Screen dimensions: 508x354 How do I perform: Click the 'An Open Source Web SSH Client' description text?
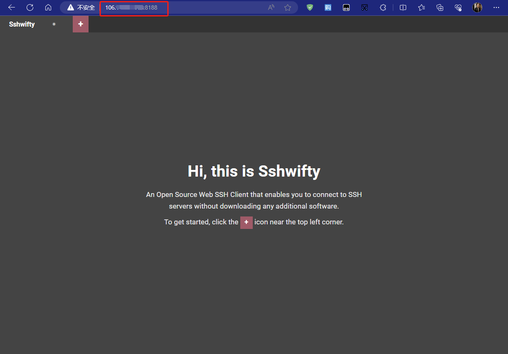tap(254, 200)
